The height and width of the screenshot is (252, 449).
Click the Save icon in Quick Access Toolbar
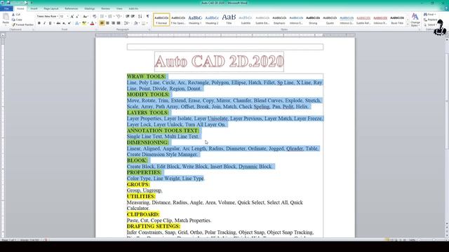pyautogui.click(x=8, y=3)
